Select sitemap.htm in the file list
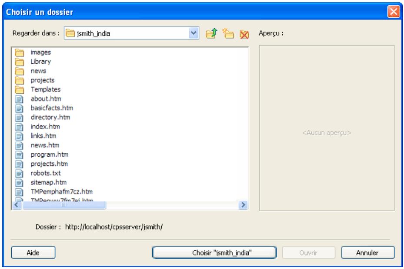The height and width of the screenshot is (269, 404). pos(48,182)
